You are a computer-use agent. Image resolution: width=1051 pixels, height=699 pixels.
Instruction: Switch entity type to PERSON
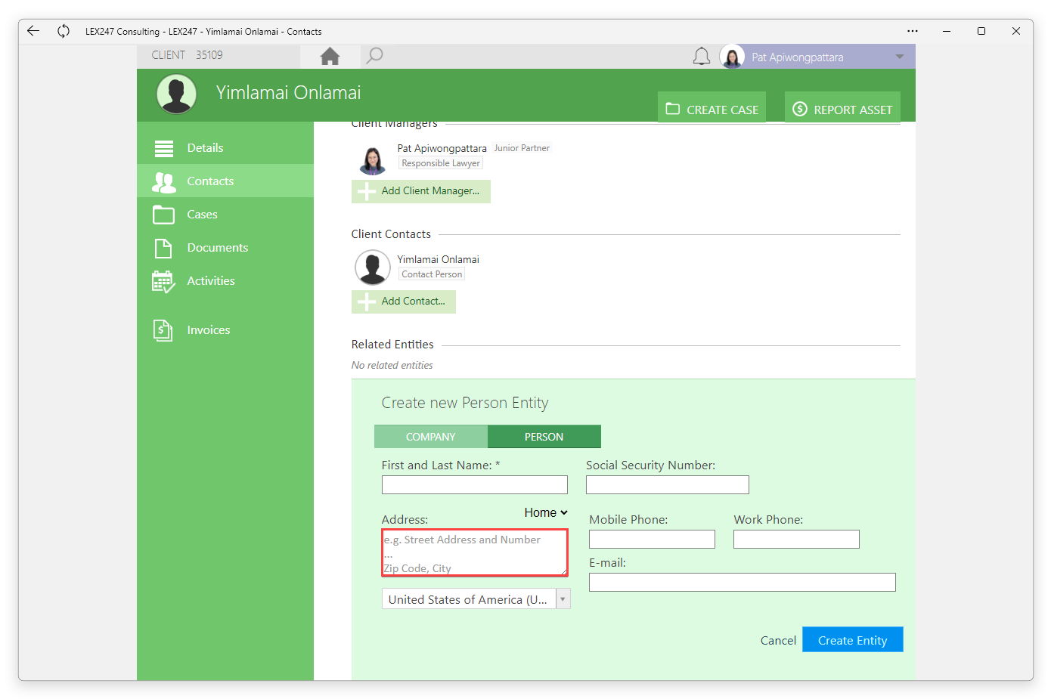click(x=544, y=437)
